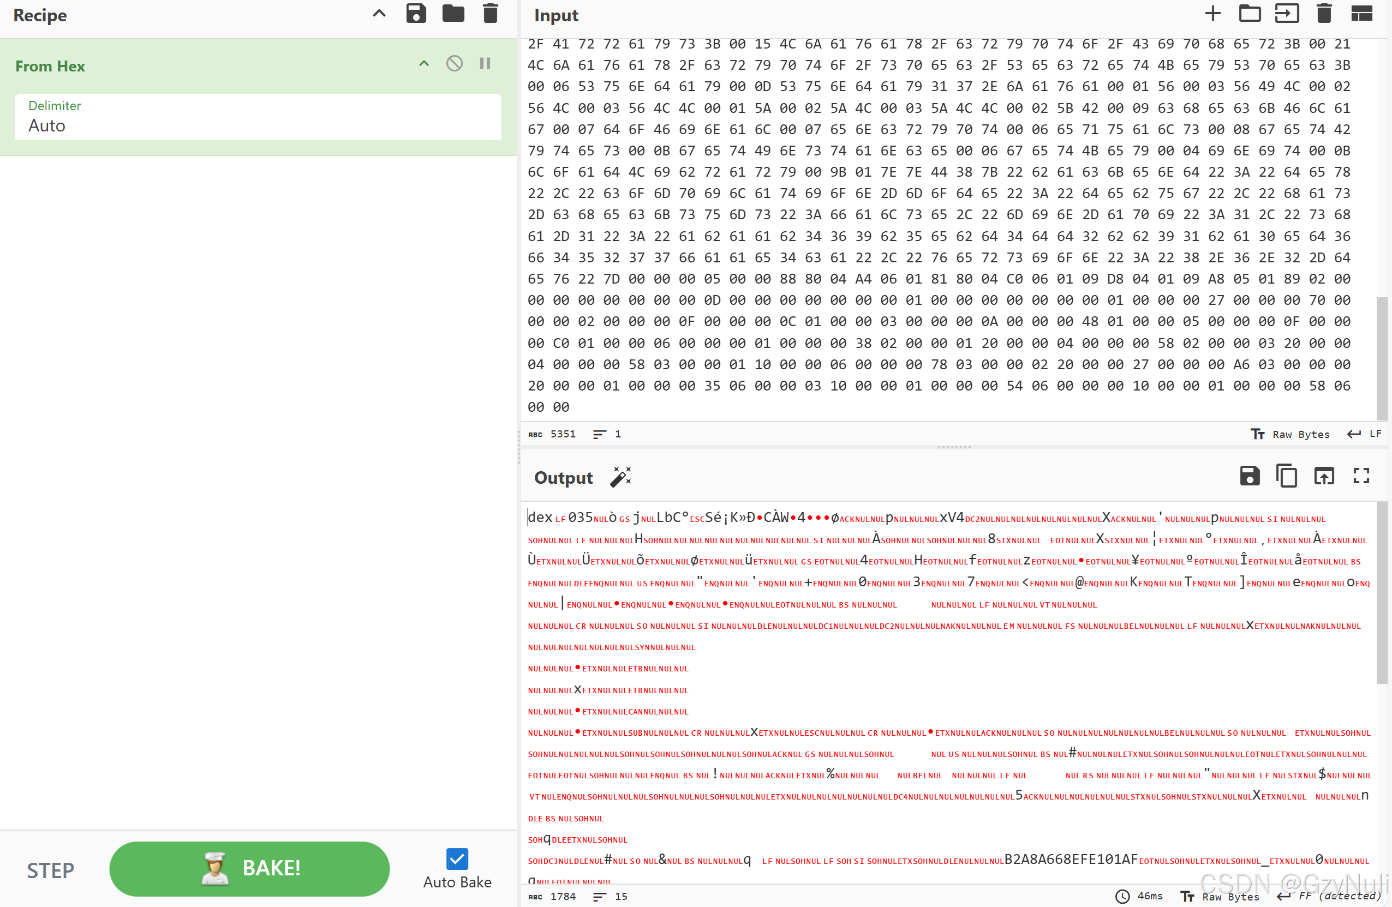Clear input and output with the trash icon

click(x=1324, y=14)
